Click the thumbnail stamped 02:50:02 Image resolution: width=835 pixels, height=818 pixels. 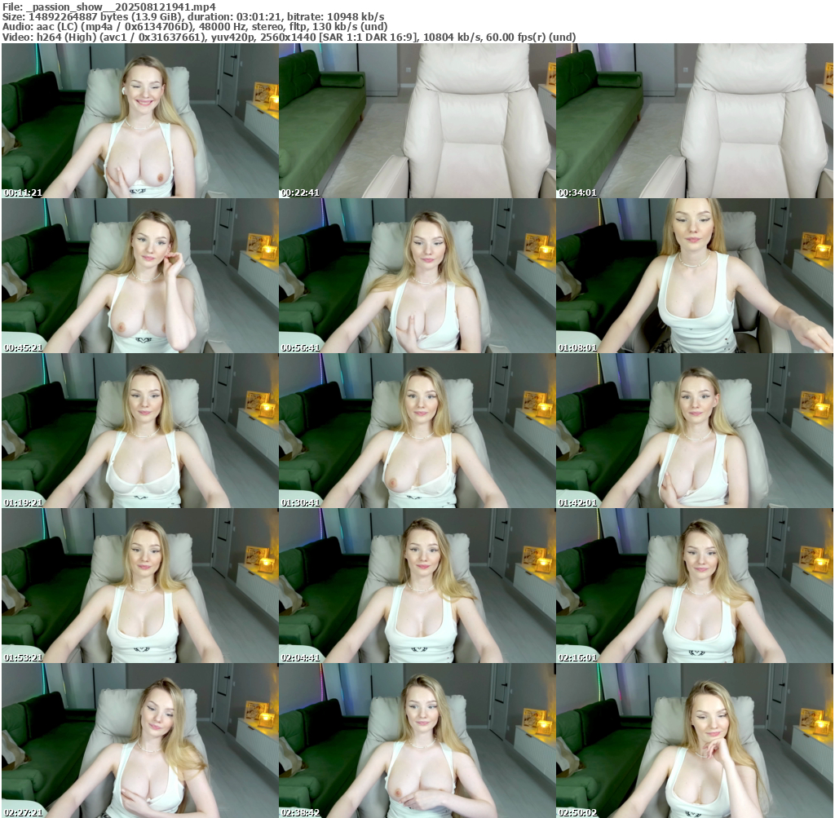[x=695, y=741]
